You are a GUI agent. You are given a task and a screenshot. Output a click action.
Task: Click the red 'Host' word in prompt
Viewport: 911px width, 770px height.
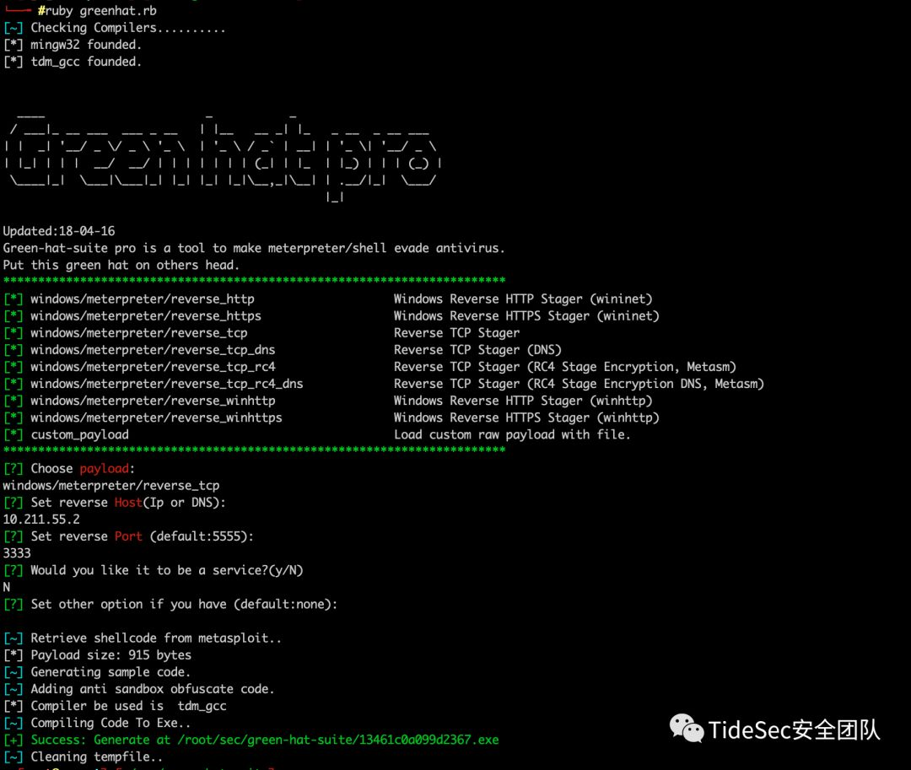128,502
